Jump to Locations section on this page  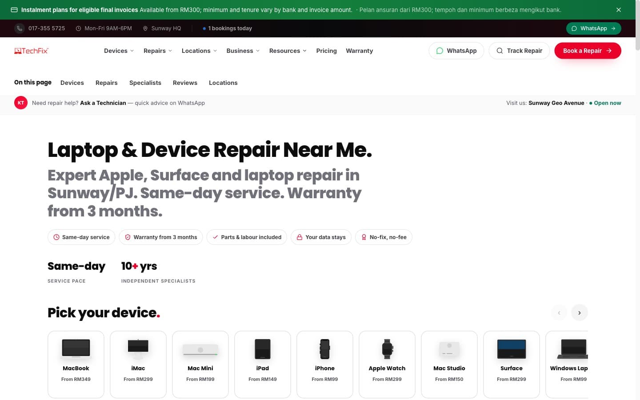click(x=223, y=83)
